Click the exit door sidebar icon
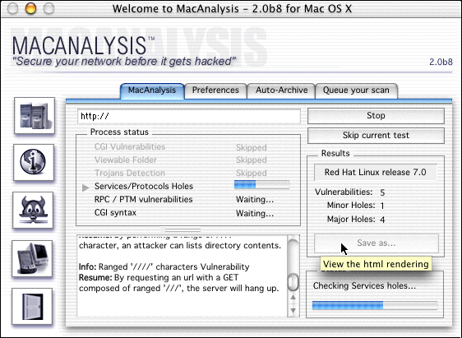The width and height of the screenshot is (462, 338). point(32,306)
